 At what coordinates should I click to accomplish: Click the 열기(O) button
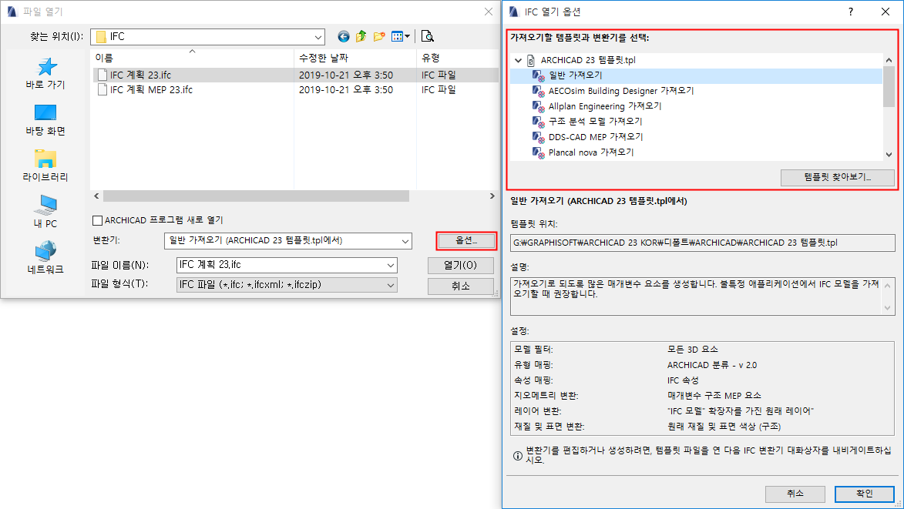point(461,266)
